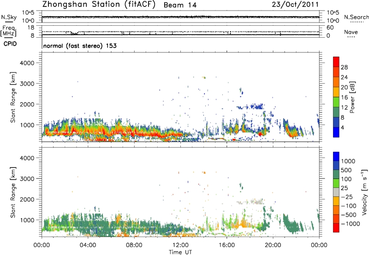Click the bottom blue segment of Power bar

click(336, 132)
